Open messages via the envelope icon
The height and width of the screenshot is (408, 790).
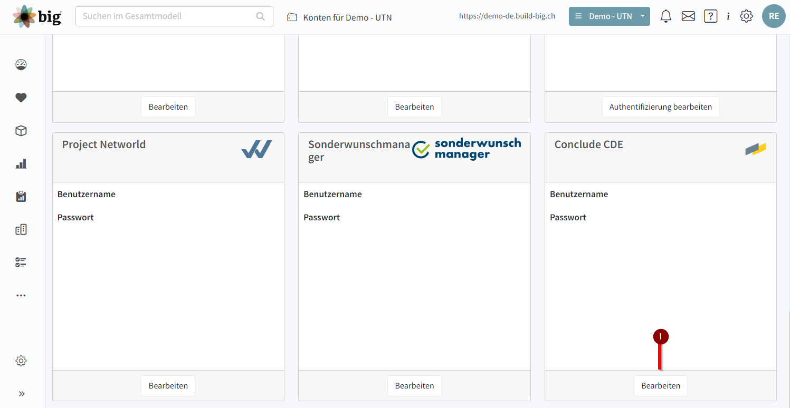(688, 16)
